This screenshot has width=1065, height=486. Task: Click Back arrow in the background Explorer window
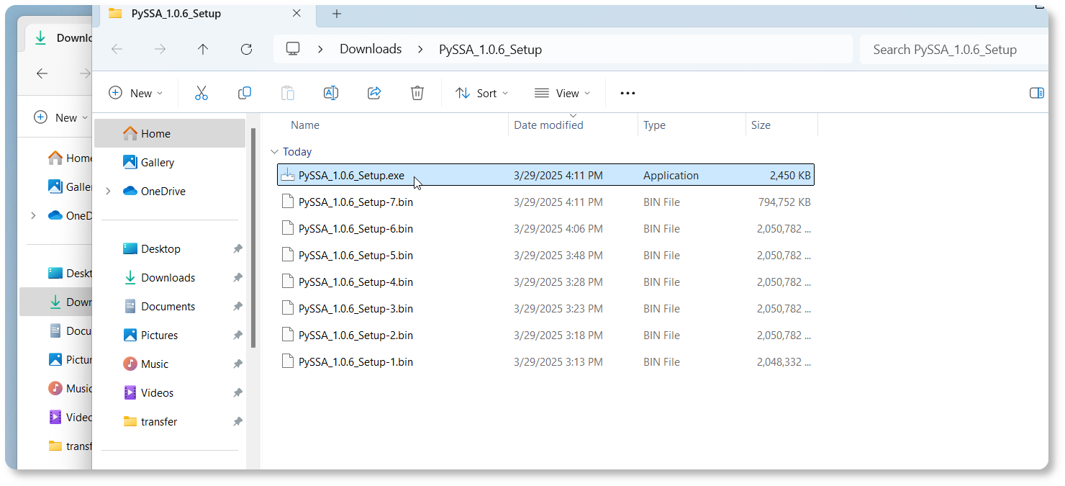tap(42, 73)
